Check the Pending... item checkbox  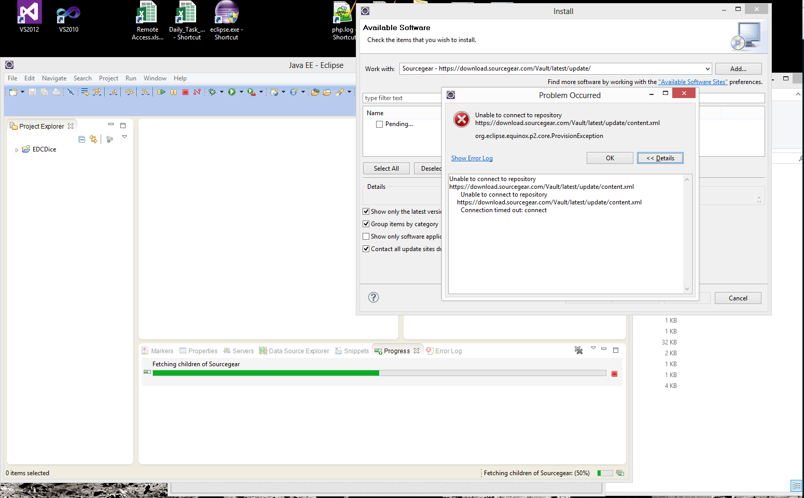pyautogui.click(x=380, y=124)
